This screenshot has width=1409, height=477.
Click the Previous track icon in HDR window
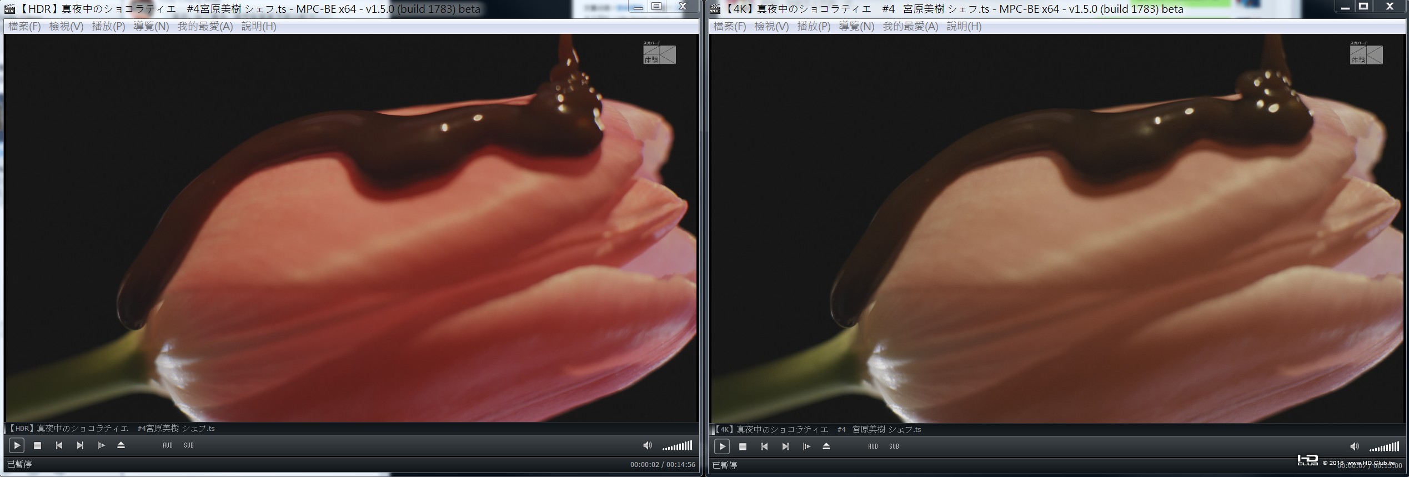coord(59,445)
